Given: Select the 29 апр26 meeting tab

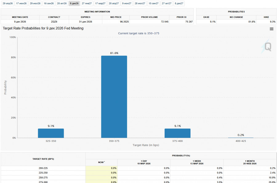Looking at the screenshot, I should (8, 3).
